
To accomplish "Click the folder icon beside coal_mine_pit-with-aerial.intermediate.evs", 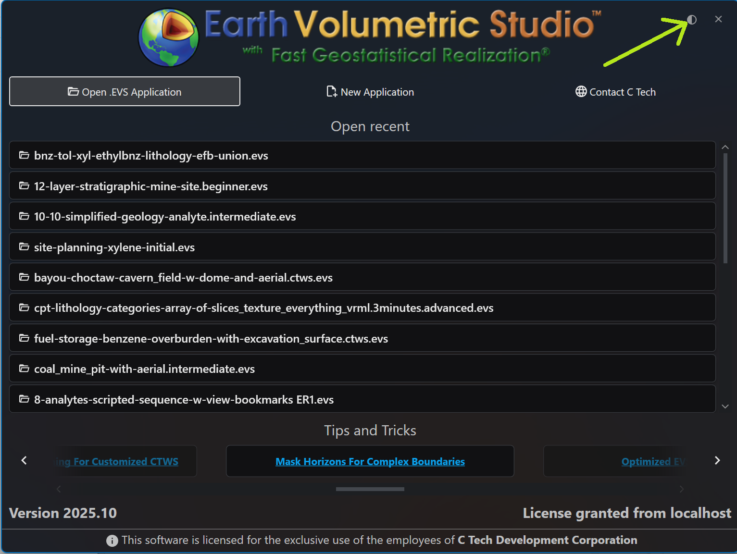I will pos(24,369).
